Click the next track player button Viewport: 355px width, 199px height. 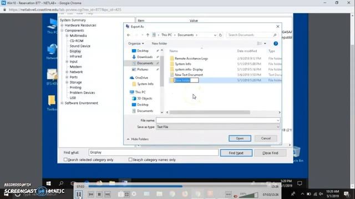(x=108, y=194)
